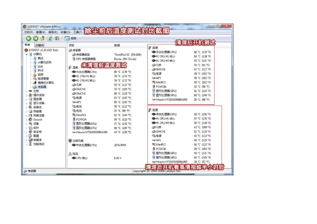Click the GPU 传感器类型 row icon
This screenshot has height=224, width=317.
point(74,59)
